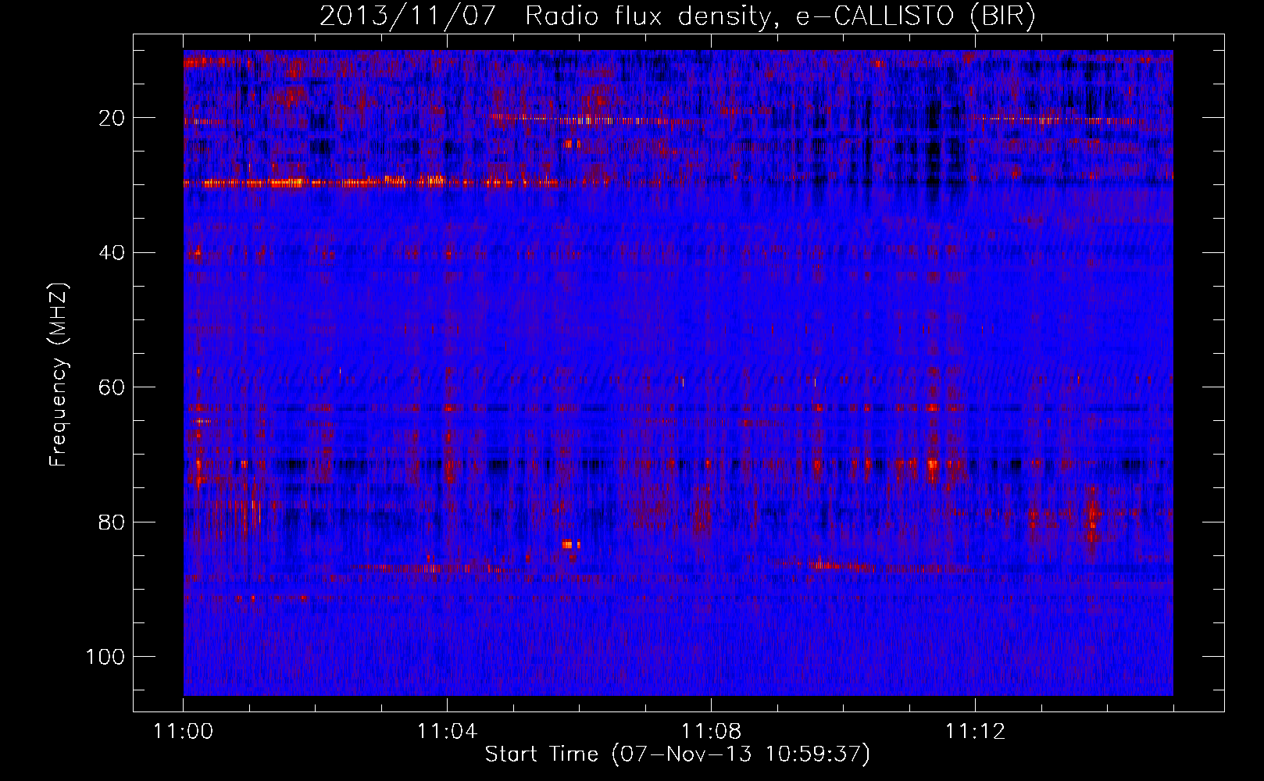
Task: Click the 40 MHz frequency tick label
Action: click(x=112, y=252)
